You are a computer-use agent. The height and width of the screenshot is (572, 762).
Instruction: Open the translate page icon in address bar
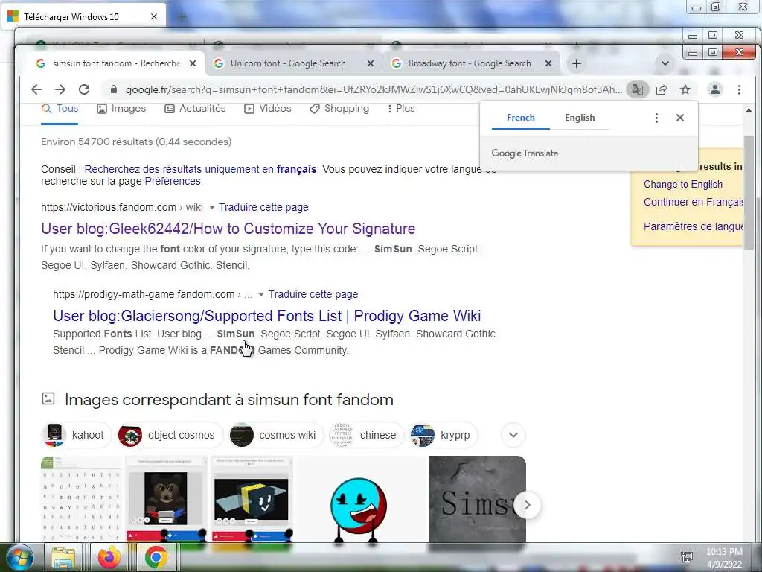pos(637,89)
